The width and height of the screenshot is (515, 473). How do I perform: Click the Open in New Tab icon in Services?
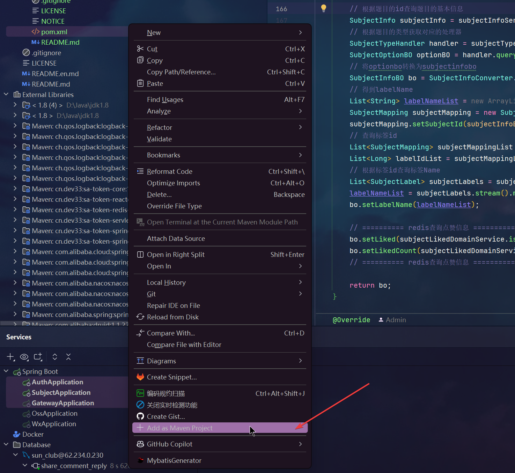coord(38,357)
